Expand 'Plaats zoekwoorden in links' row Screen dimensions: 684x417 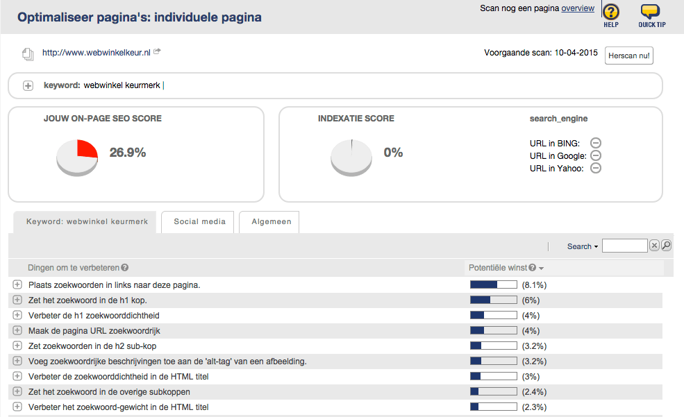tap(17, 284)
